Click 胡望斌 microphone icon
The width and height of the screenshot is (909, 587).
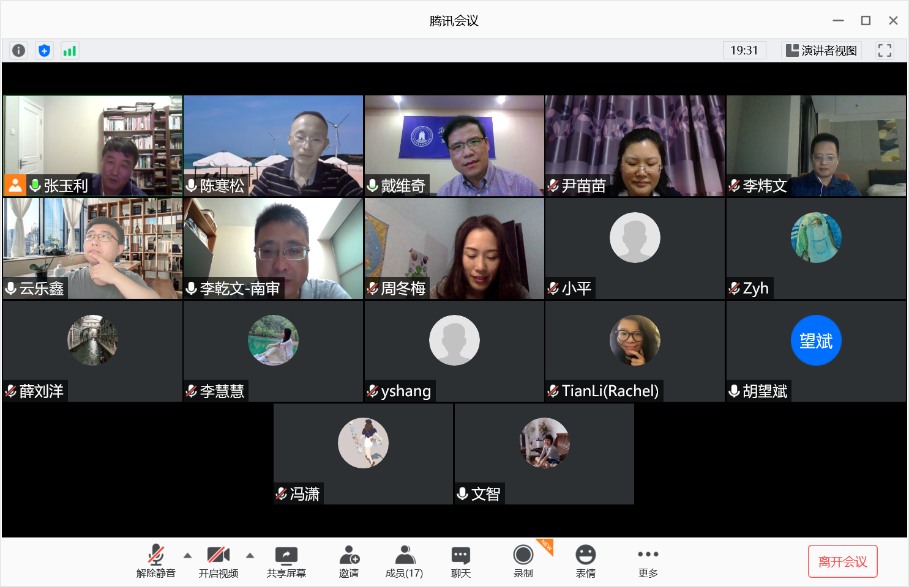coord(735,391)
